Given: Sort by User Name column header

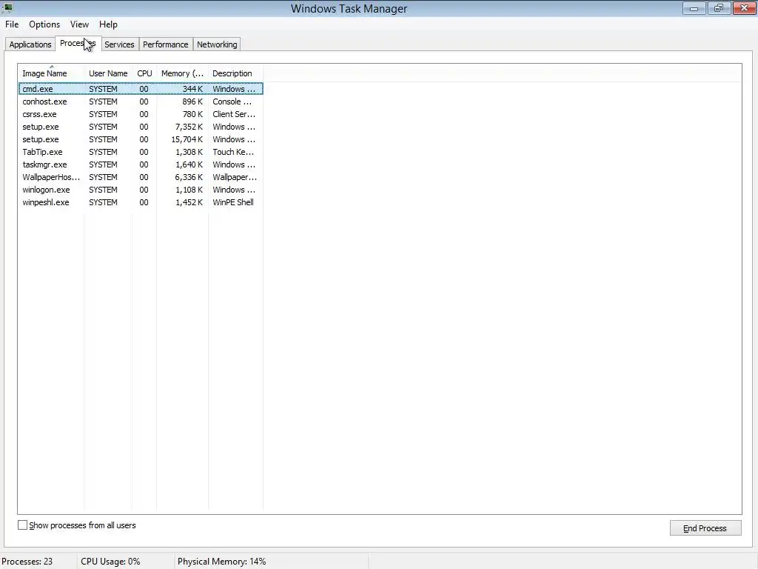Looking at the screenshot, I should coord(108,73).
